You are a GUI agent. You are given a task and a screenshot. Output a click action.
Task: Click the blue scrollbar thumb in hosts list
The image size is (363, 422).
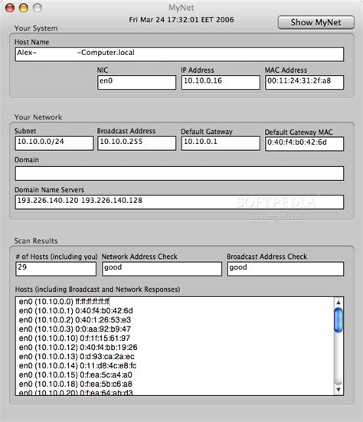click(x=338, y=320)
